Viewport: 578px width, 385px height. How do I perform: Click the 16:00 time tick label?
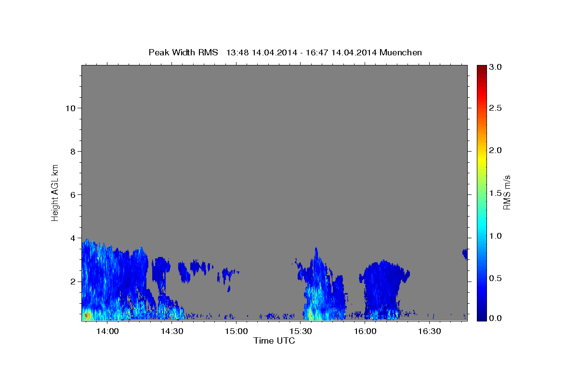(366, 332)
